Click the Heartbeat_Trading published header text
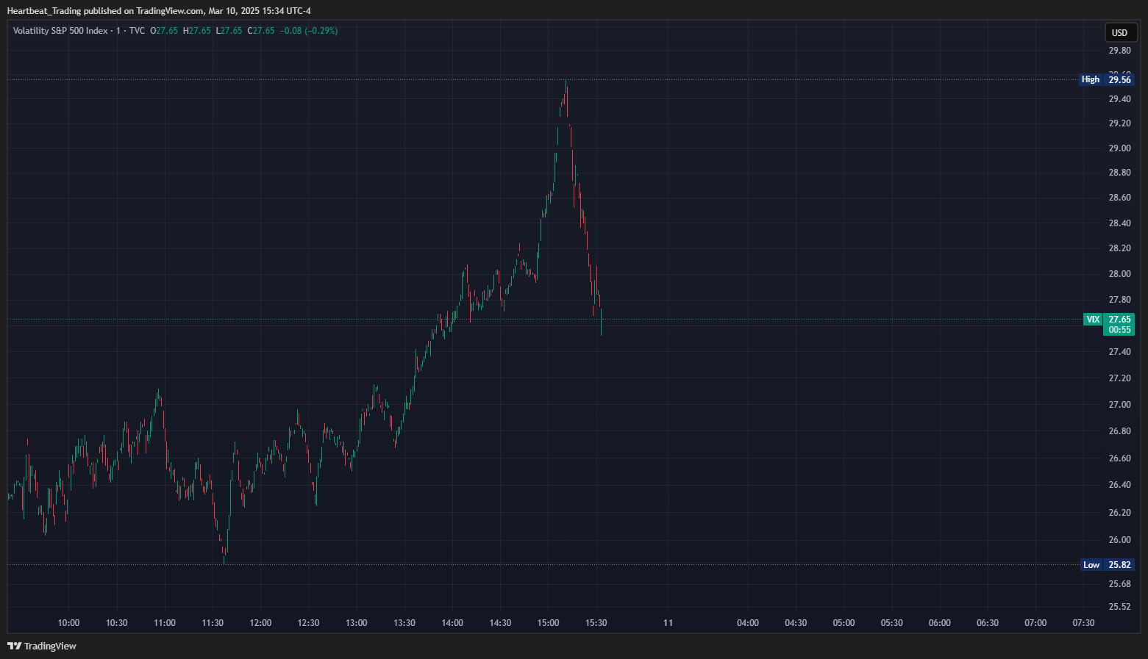This screenshot has width=1148, height=659. 159,11
